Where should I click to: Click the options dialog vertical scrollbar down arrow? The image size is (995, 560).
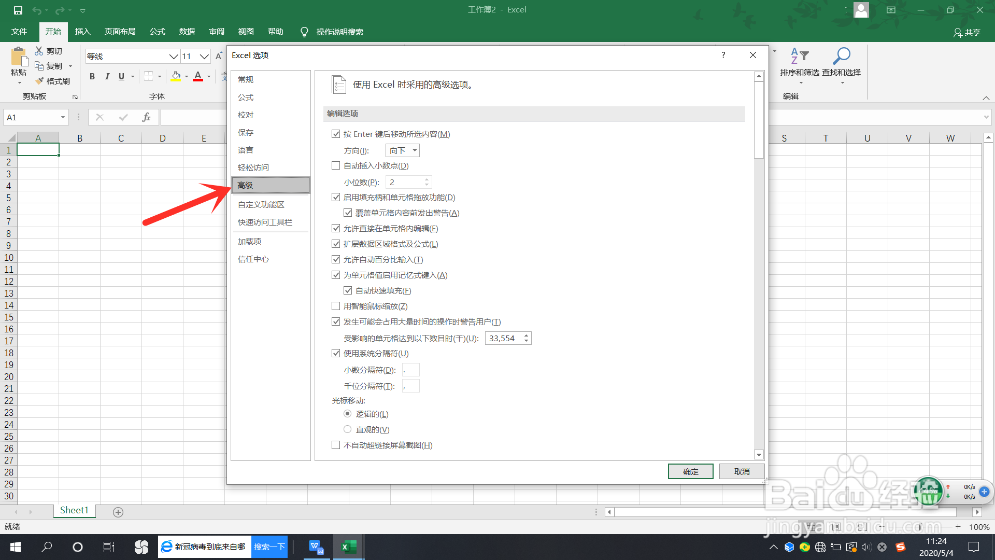[759, 455]
